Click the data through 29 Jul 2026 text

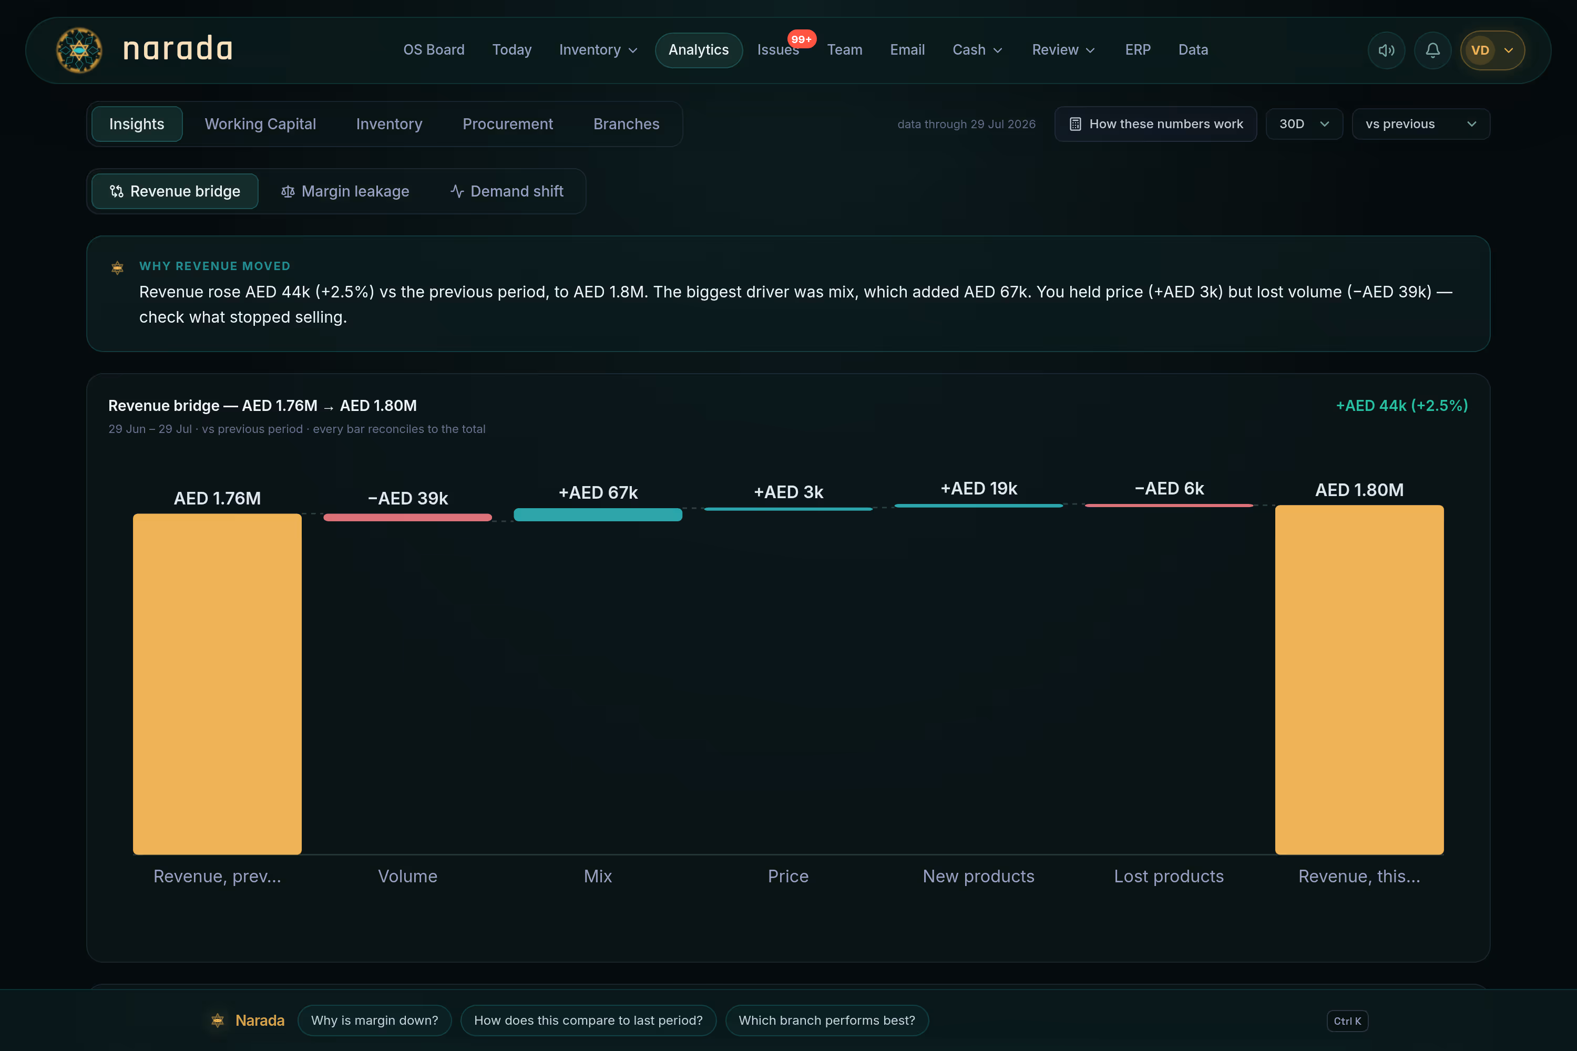pyautogui.click(x=966, y=124)
